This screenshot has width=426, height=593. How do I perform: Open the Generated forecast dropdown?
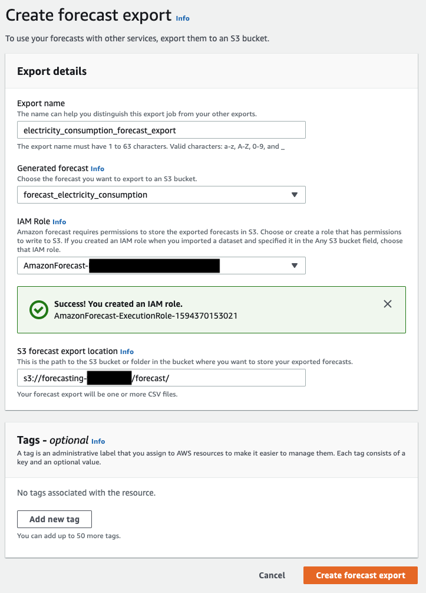tap(161, 195)
